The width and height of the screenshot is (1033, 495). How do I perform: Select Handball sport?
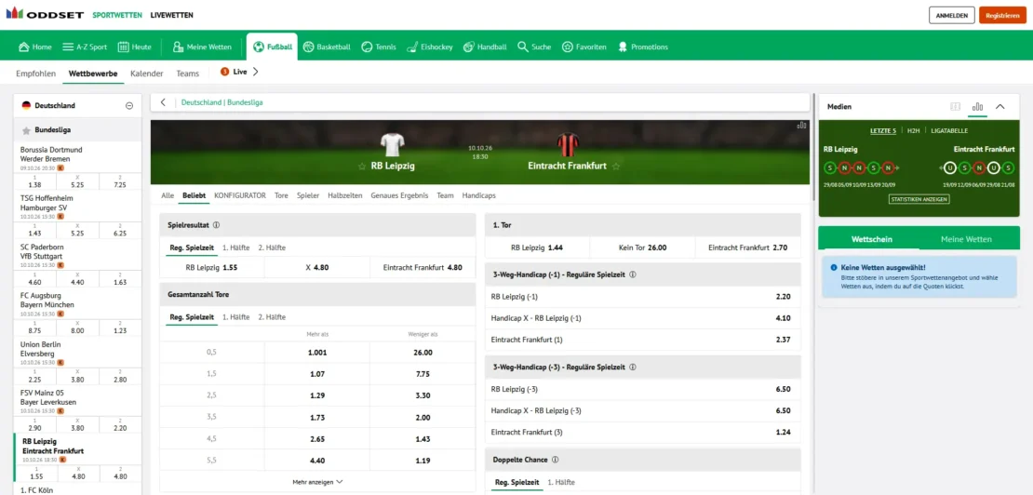(x=485, y=47)
